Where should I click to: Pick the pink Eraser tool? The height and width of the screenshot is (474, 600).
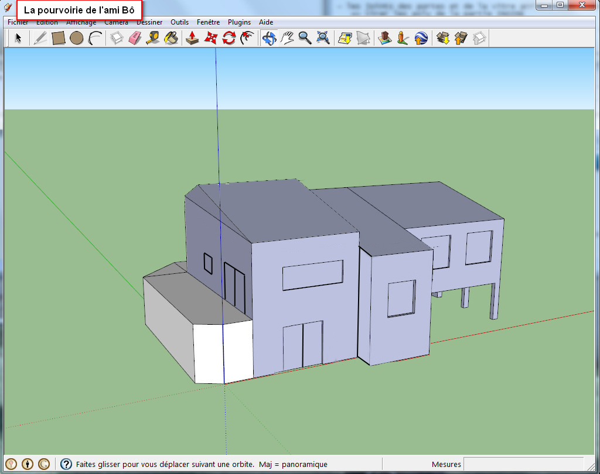135,38
